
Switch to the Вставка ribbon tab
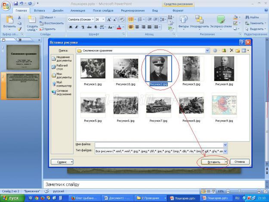(x=39, y=10)
